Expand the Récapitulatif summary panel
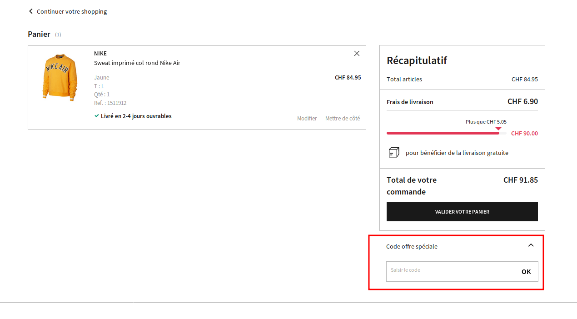 [417, 60]
